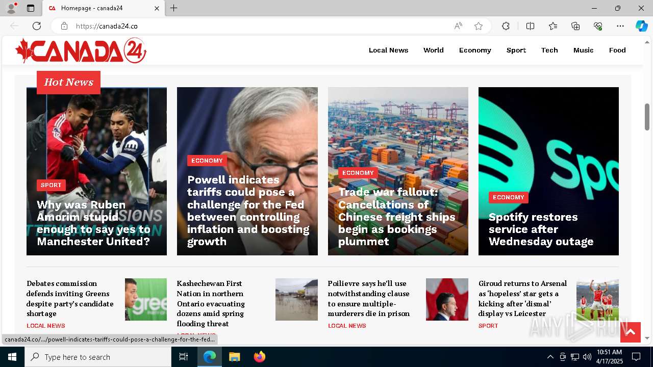
Task: Click the flooded houses thumbnail
Action: pyautogui.click(x=296, y=299)
